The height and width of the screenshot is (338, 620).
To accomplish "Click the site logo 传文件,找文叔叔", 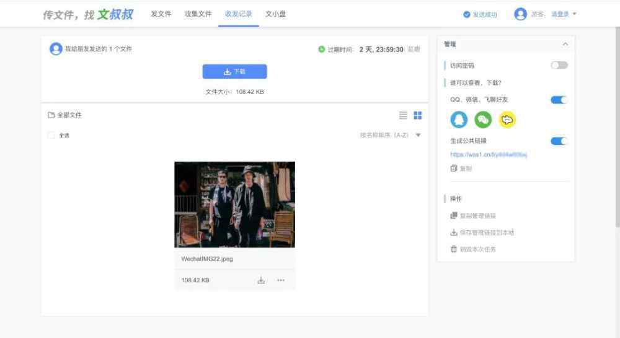I will click(x=88, y=15).
